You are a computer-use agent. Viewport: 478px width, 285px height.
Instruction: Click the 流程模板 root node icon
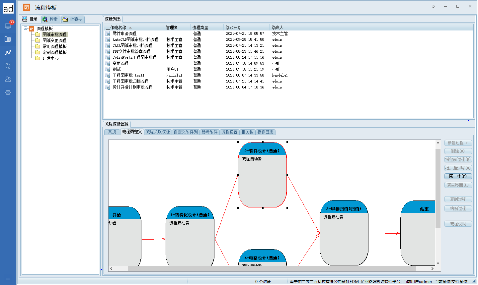pos(32,28)
